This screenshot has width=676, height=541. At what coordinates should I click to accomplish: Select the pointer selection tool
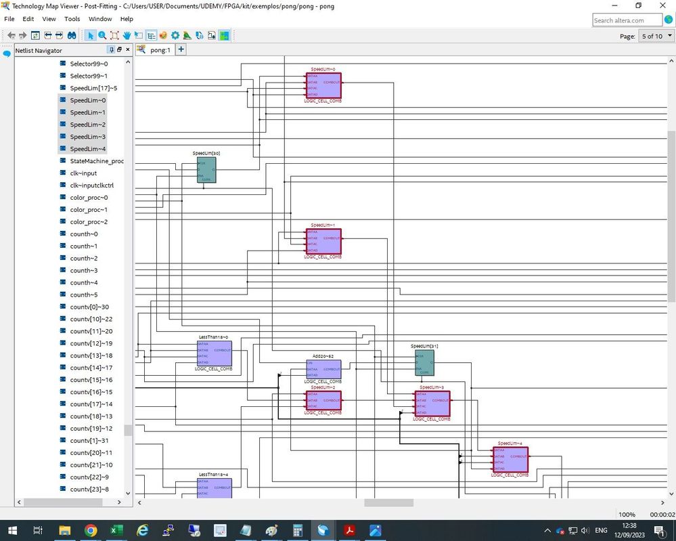click(90, 35)
